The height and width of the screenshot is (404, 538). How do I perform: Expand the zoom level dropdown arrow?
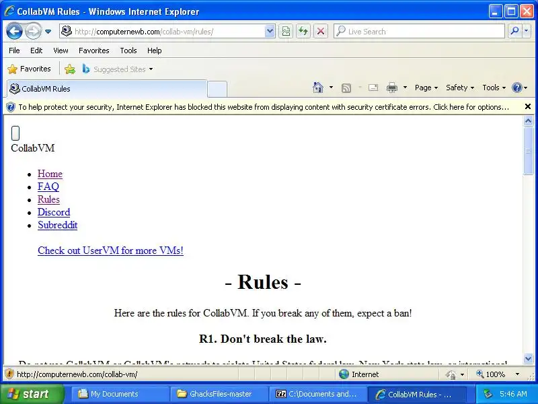517,374
